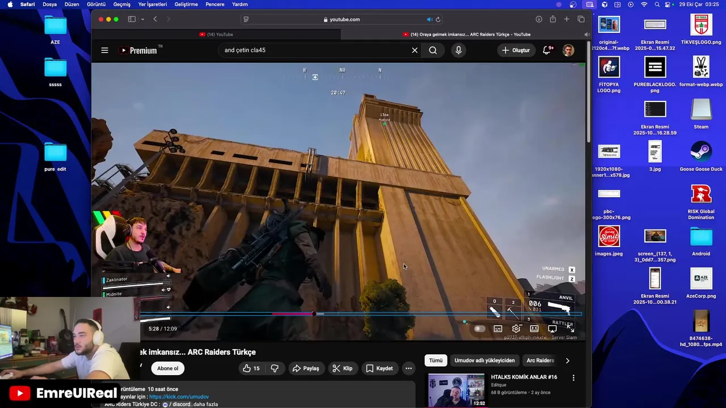Image resolution: width=726 pixels, height=408 pixels.
Task: Select the Goose Goose Duck desktop icon
Action: [x=701, y=156]
